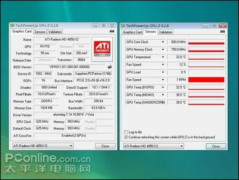This screenshot has height=180, width=239.
Task: Enable the Log to file checkbox
Action: (x=126, y=132)
